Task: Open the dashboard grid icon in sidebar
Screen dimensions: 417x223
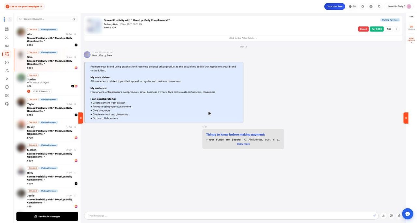Action: (7, 29)
